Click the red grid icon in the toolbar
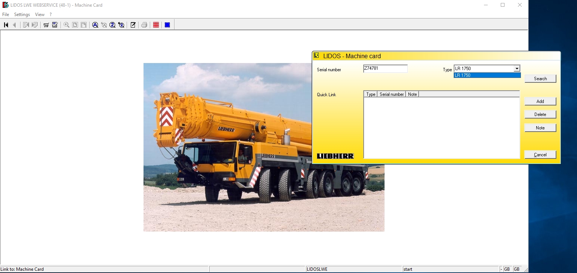The width and height of the screenshot is (577, 273). (156, 25)
